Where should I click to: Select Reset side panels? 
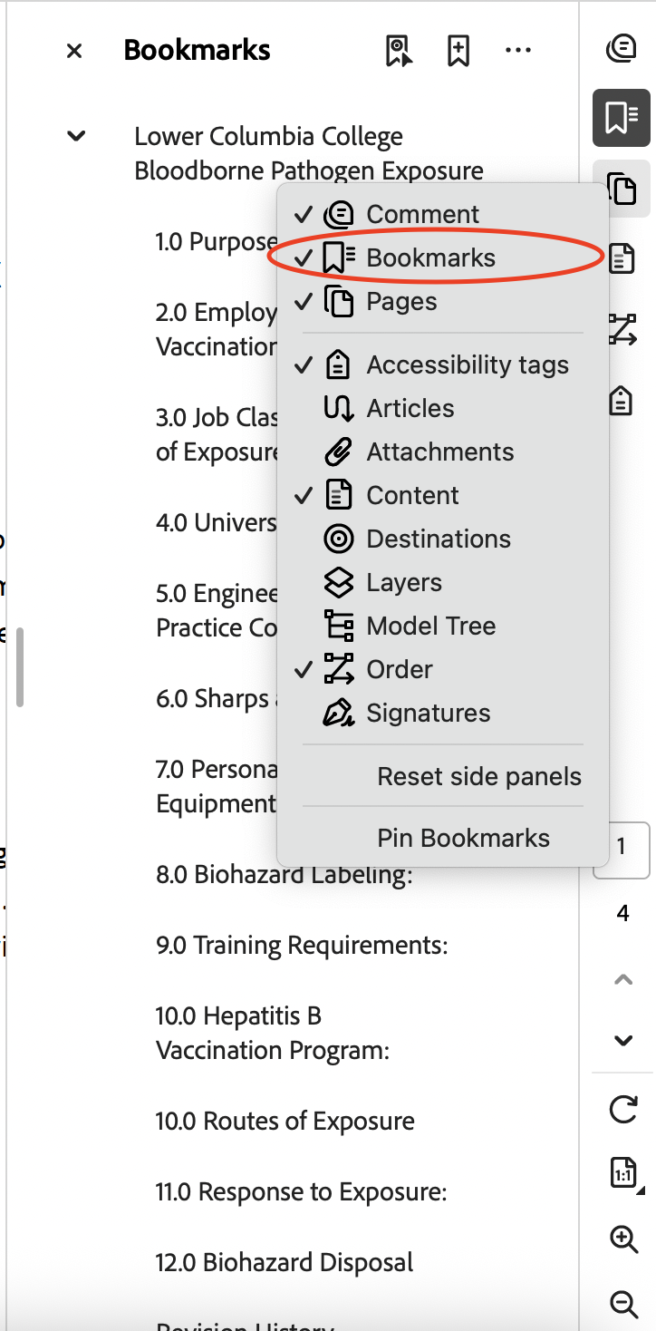(x=479, y=776)
